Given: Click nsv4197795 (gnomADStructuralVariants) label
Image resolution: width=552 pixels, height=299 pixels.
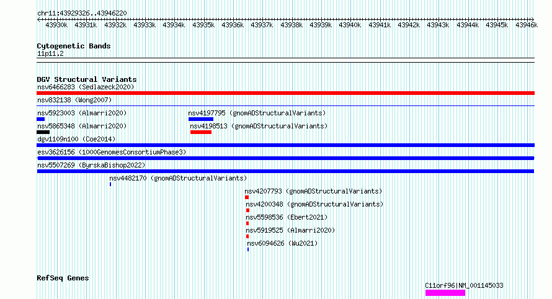Looking at the screenshot, I should pos(257,113).
